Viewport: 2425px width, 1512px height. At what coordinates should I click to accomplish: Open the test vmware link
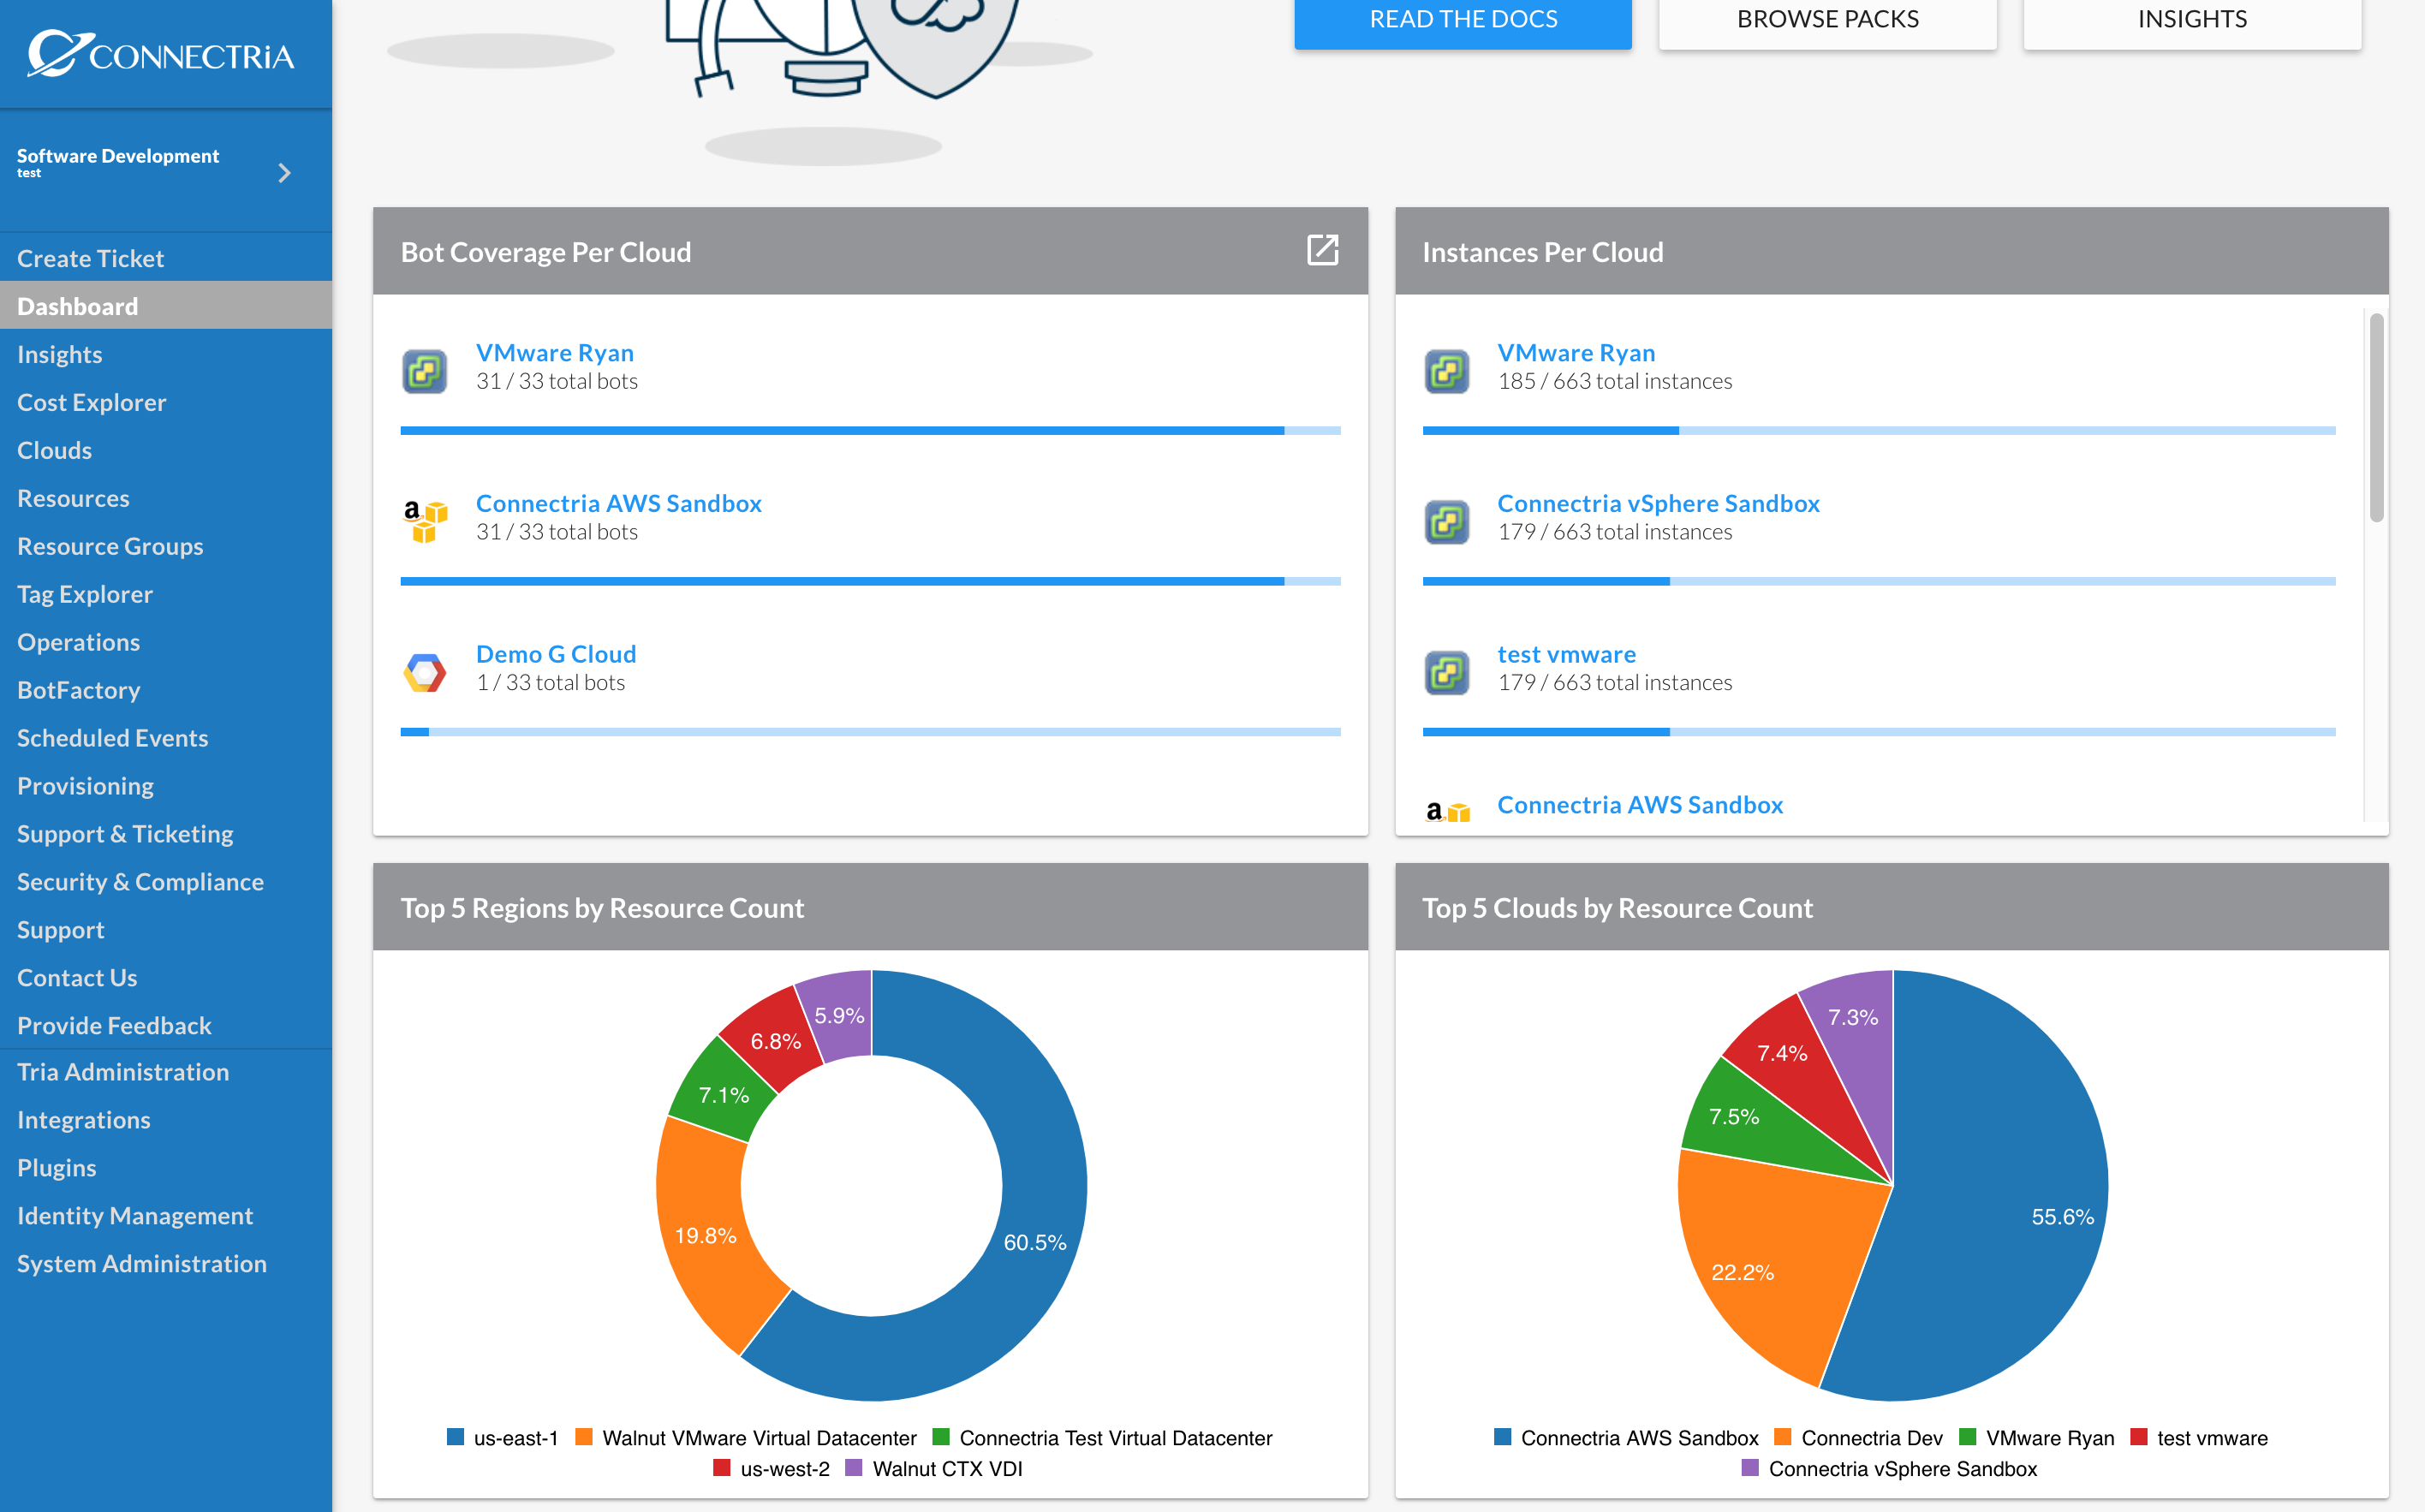click(1566, 654)
